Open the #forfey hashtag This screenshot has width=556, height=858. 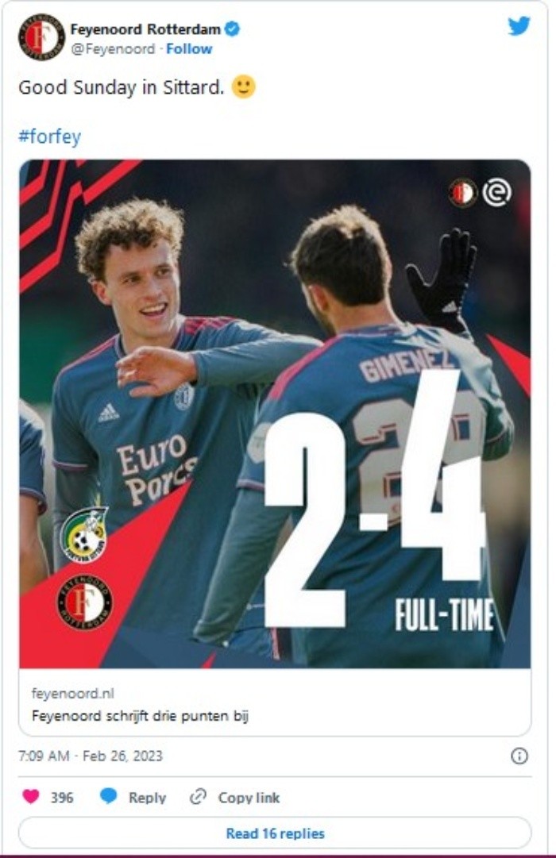pos(50,137)
